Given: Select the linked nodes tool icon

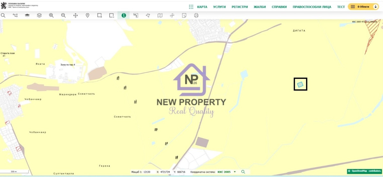Looking at the screenshot, I should pyautogui.click(x=15, y=15).
